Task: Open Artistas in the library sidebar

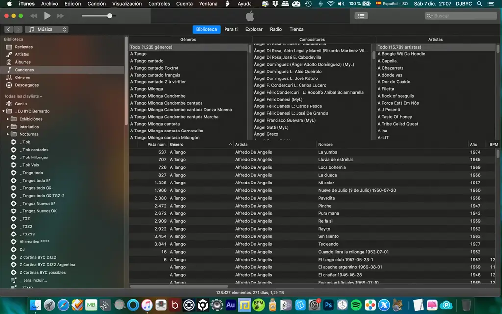Action: point(22,54)
